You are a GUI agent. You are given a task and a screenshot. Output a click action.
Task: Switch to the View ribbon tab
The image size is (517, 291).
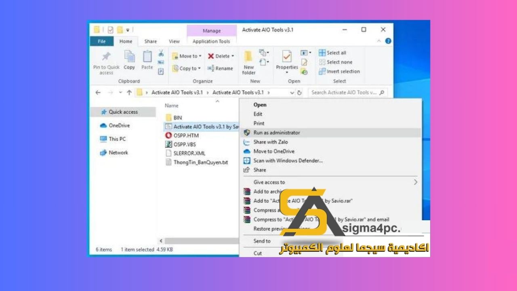point(174,41)
